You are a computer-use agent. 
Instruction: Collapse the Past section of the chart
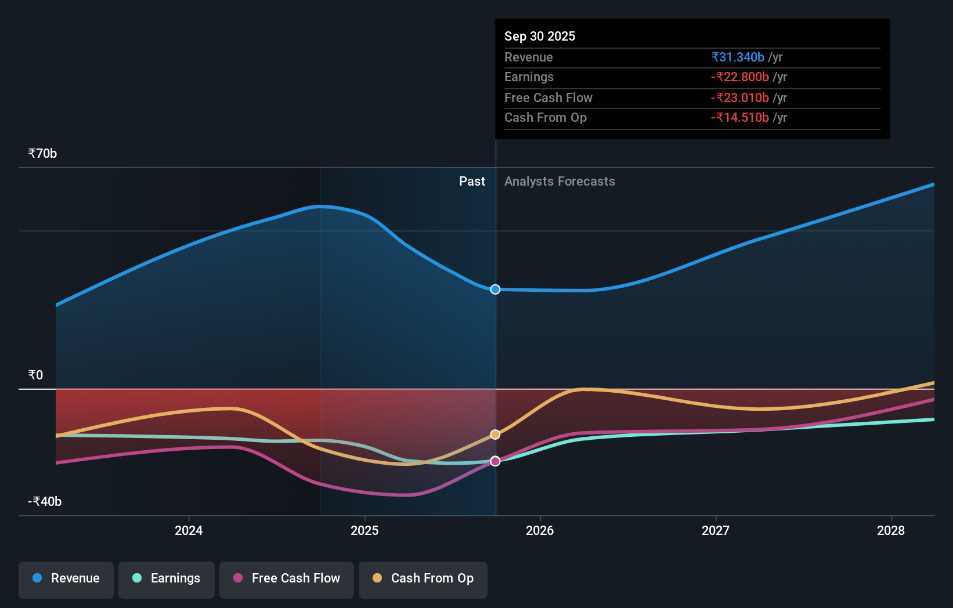[x=472, y=181]
